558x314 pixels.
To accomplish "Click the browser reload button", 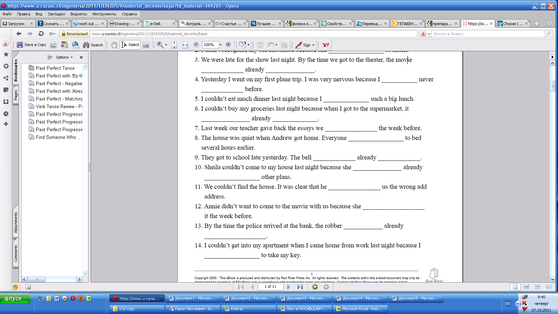I will click(x=41, y=33).
